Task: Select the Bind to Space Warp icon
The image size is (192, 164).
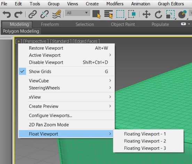Action: [x=57, y=14]
